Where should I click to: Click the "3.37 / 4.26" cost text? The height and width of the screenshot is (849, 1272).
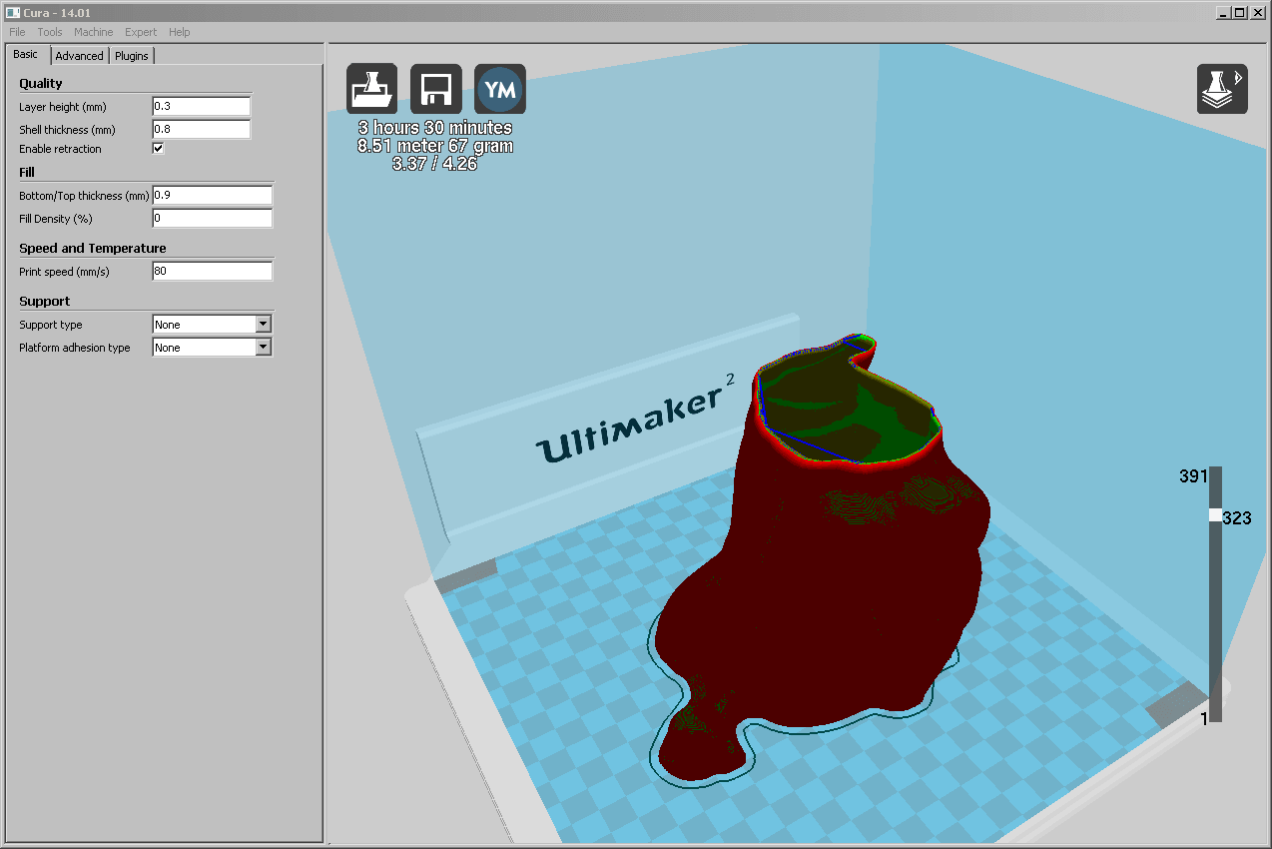(435, 164)
